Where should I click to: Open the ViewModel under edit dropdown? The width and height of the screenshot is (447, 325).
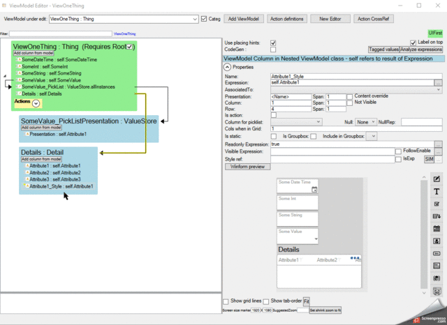195,19
